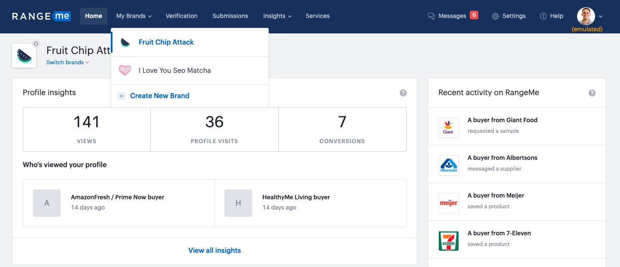Select Fruit Chip Attack brand
Image resolution: width=620 pixels, height=267 pixels.
tap(166, 42)
